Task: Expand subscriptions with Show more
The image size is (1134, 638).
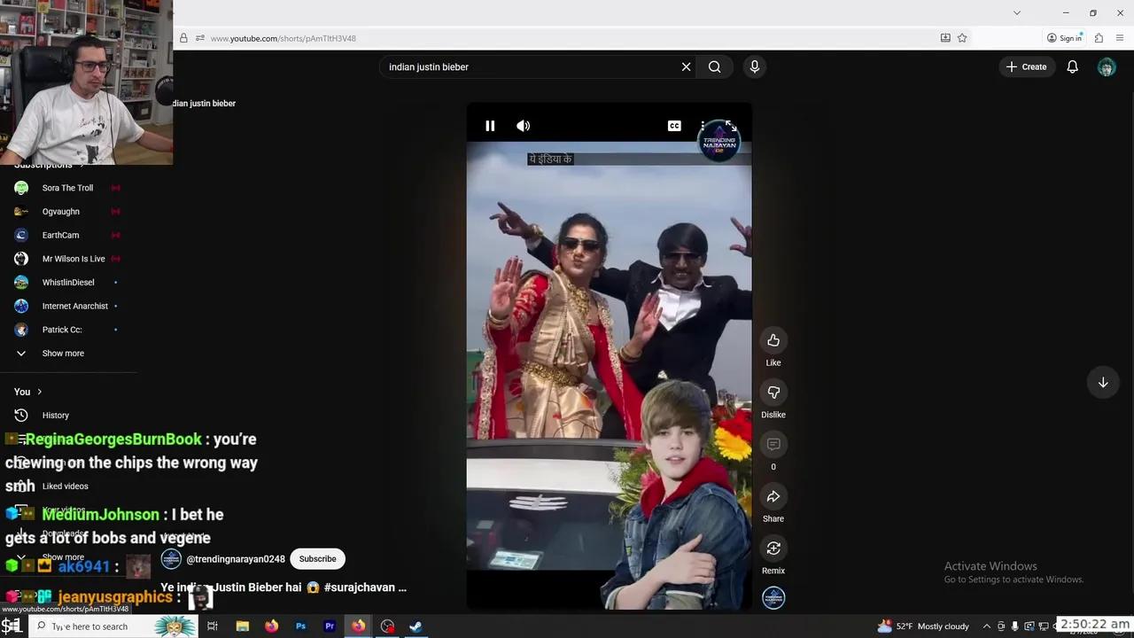Action: (x=63, y=354)
